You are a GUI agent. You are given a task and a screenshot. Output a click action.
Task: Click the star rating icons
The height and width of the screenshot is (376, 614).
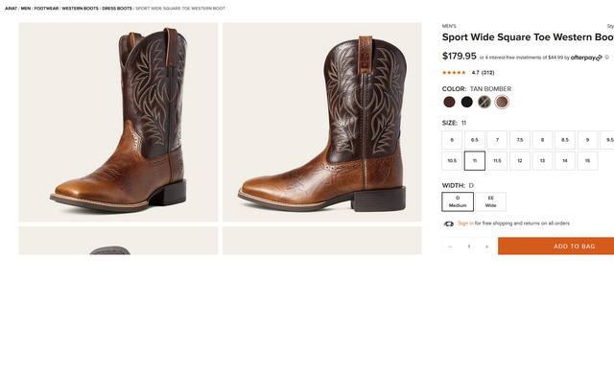[x=454, y=73]
